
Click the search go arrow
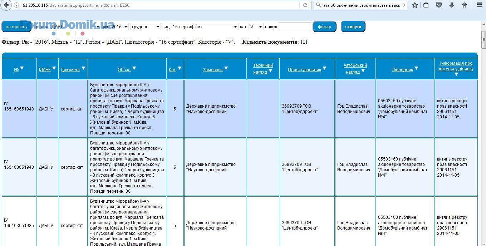click(x=403, y=5)
